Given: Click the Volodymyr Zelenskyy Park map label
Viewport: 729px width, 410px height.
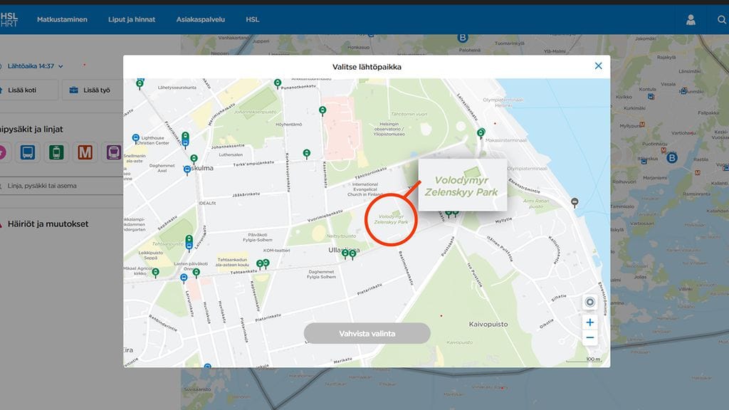Looking at the screenshot, I should click(x=393, y=219).
